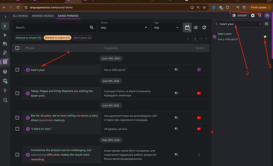Screen dimensions: 273x166
Task: Play audio for Peppa water park phrase
Action: click(28, 93)
